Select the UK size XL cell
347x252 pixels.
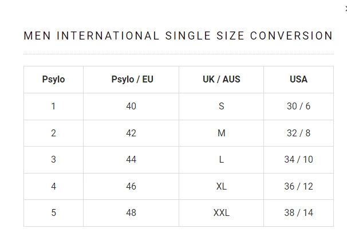click(221, 186)
